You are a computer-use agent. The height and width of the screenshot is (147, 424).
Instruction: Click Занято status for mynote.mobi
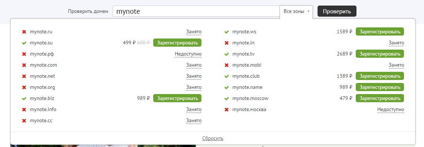(x=396, y=65)
